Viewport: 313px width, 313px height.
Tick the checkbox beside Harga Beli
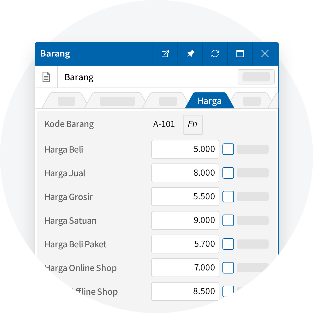tap(228, 149)
